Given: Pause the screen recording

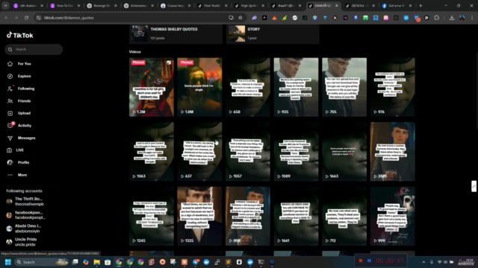Looking at the screenshot, I should coord(369,261).
